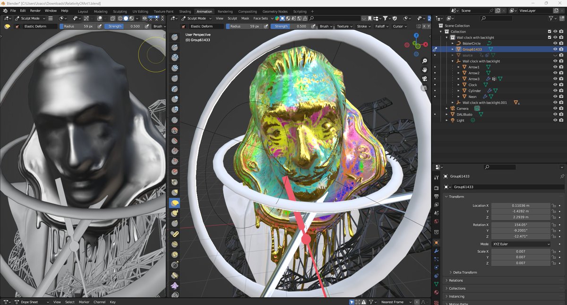Viewport: 567px width, 305px height.
Task: Open the Particles properties tab
Action: coord(436,259)
